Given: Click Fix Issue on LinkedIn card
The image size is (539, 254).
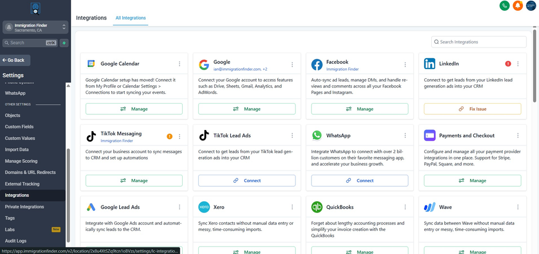Looking at the screenshot, I should pos(472,109).
